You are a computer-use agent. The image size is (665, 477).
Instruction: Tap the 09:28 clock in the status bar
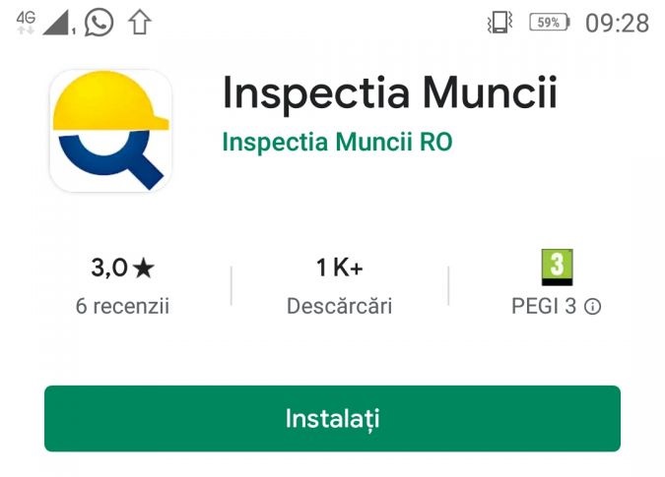click(x=617, y=23)
